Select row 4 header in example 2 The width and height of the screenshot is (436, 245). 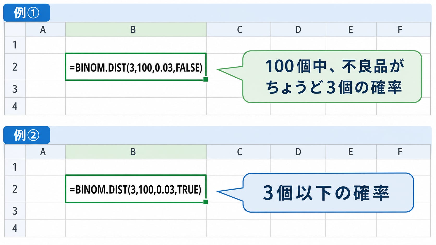(15, 228)
